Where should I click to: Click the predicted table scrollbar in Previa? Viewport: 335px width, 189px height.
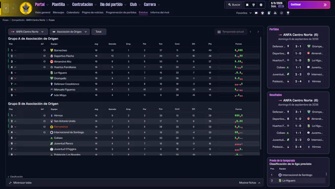point(326,174)
